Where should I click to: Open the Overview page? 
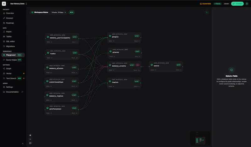(x=10, y=13)
